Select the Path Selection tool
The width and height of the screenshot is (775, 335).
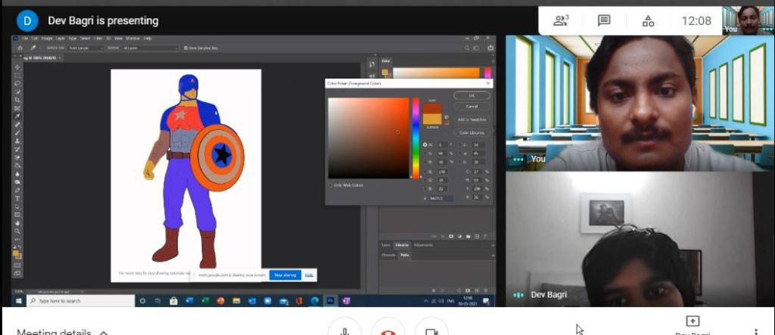(x=17, y=206)
